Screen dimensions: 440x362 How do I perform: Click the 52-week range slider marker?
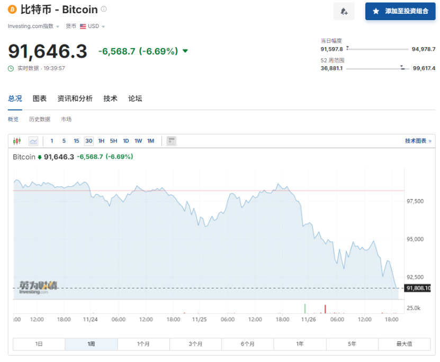click(402, 67)
